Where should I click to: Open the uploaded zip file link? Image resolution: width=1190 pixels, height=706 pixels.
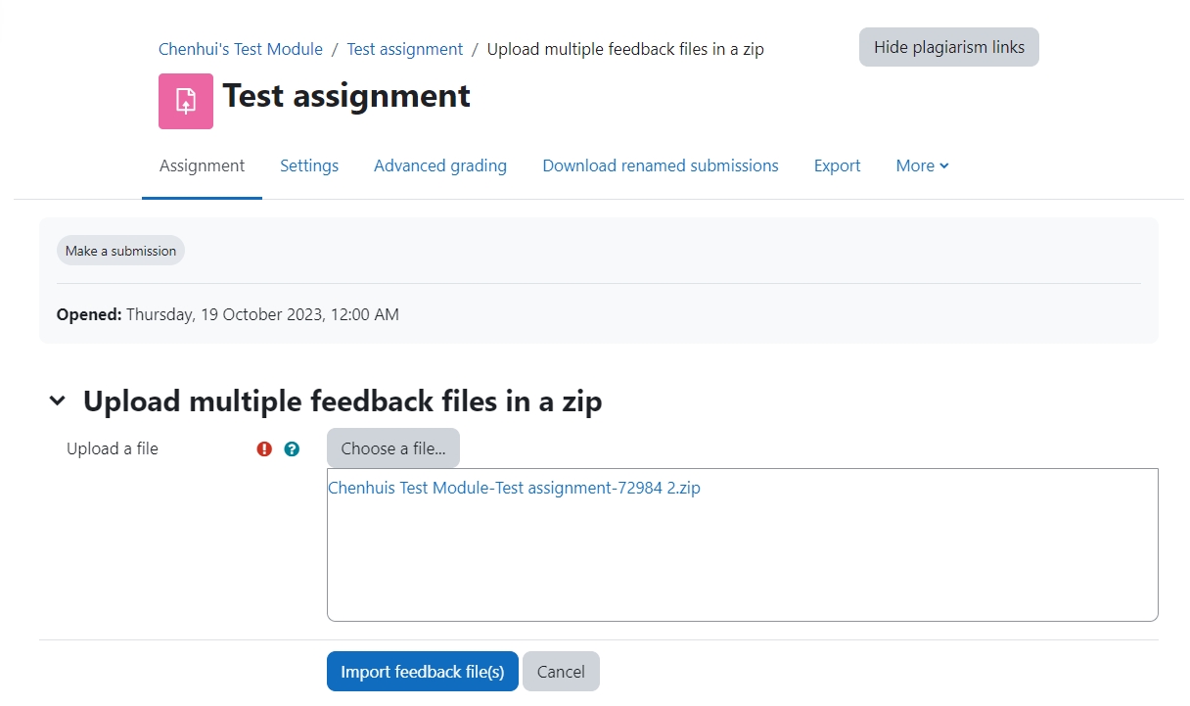(514, 488)
